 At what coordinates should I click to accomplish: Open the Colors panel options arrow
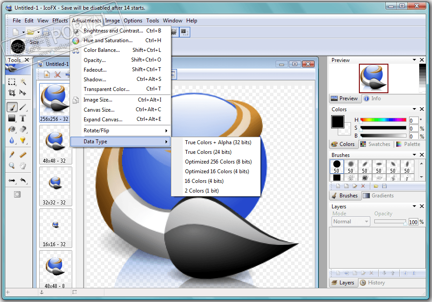point(414,109)
